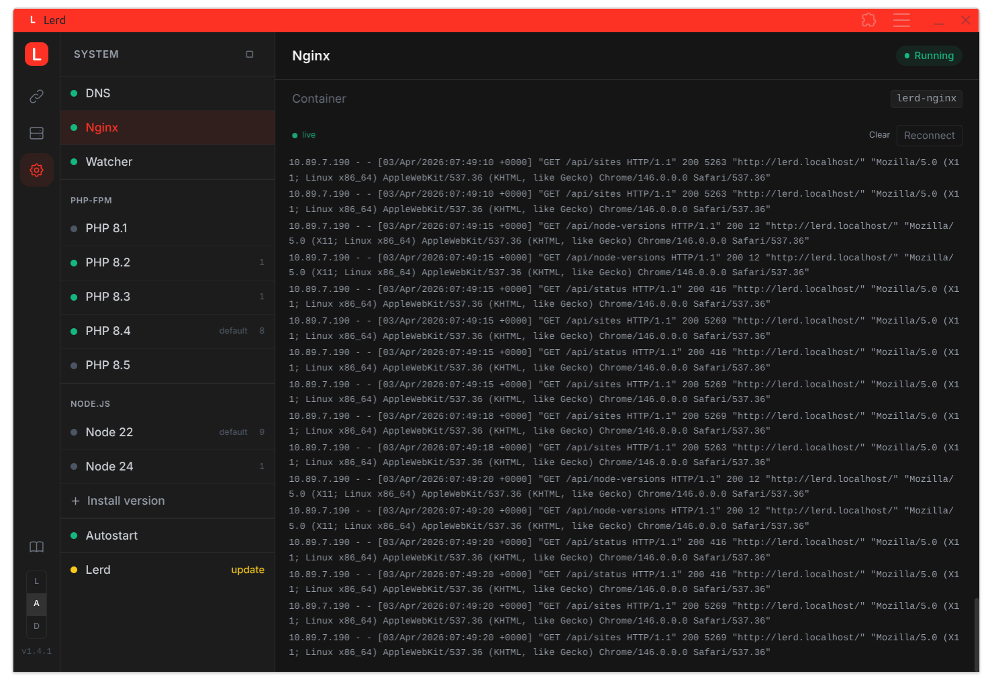Click the Container section heading

(319, 99)
